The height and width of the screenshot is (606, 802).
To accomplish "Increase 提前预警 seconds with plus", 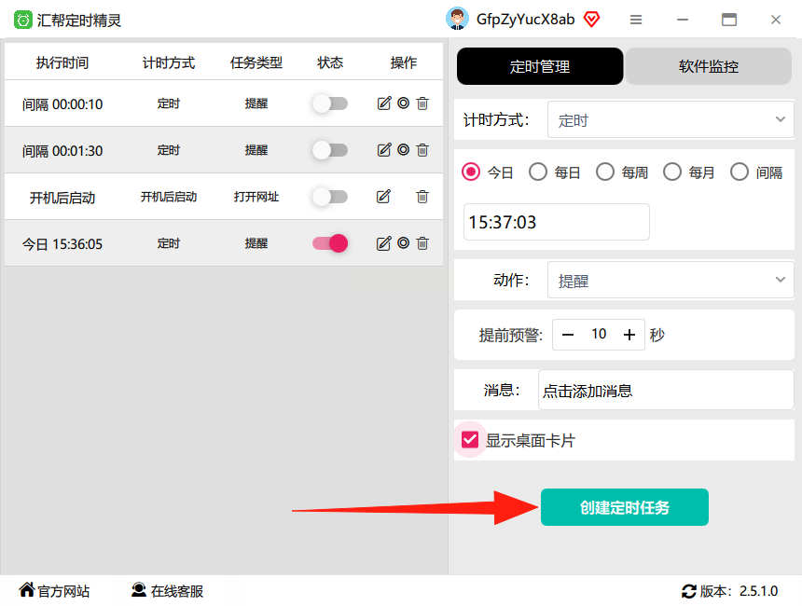I will point(629,335).
